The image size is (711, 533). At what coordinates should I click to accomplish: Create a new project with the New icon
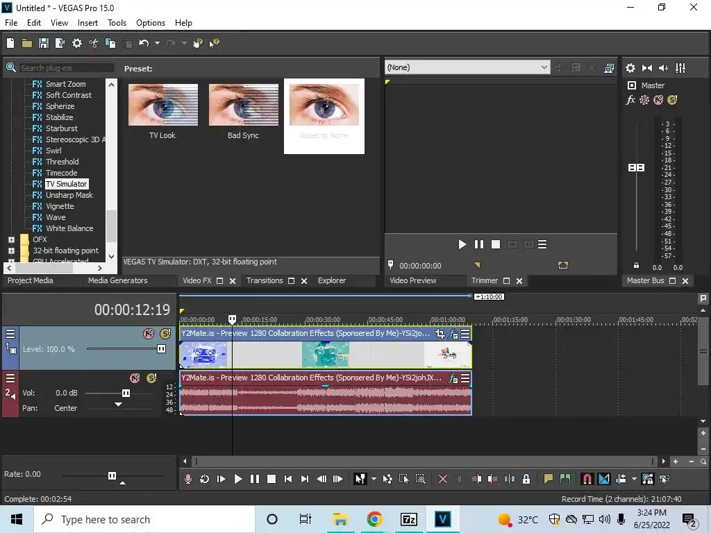tap(10, 43)
